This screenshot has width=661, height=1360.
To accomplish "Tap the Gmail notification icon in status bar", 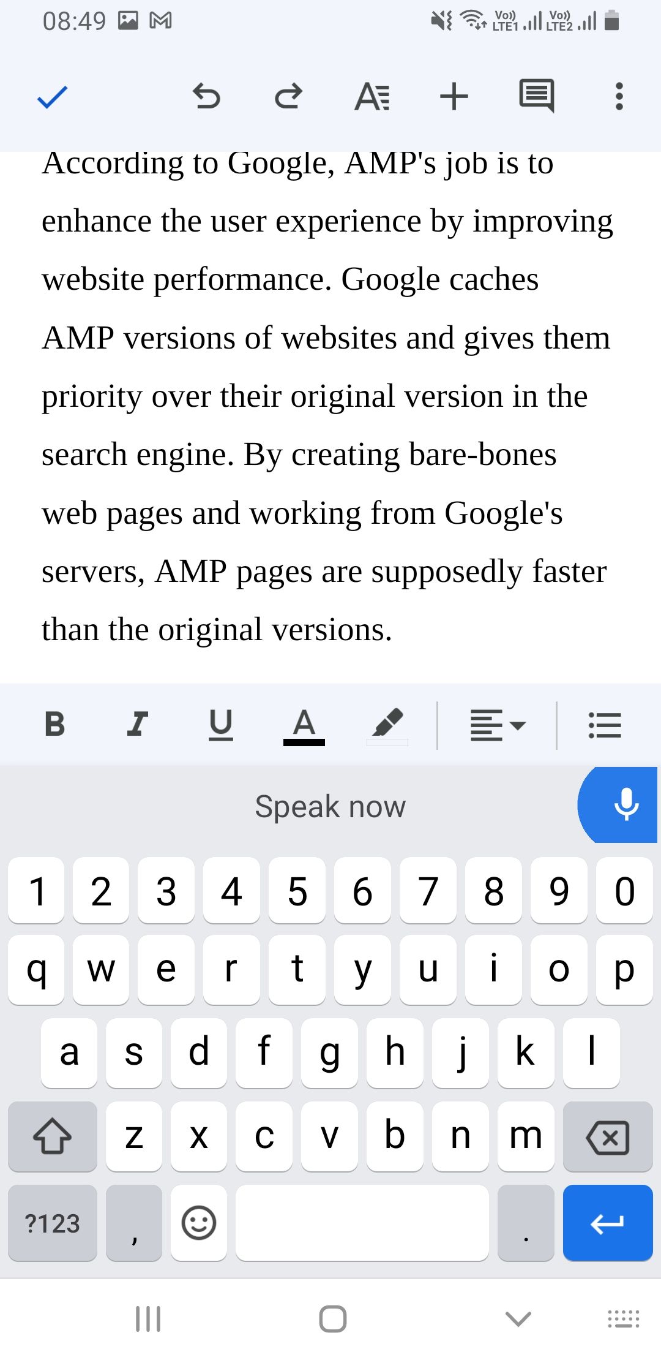I will point(160,21).
